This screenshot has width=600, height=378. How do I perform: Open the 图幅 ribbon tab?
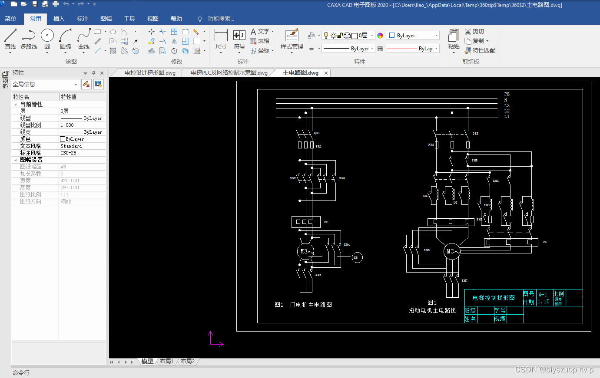coord(106,19)
